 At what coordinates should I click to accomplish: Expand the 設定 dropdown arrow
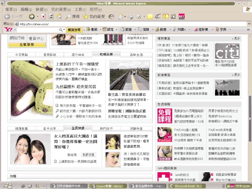point(116,29)
